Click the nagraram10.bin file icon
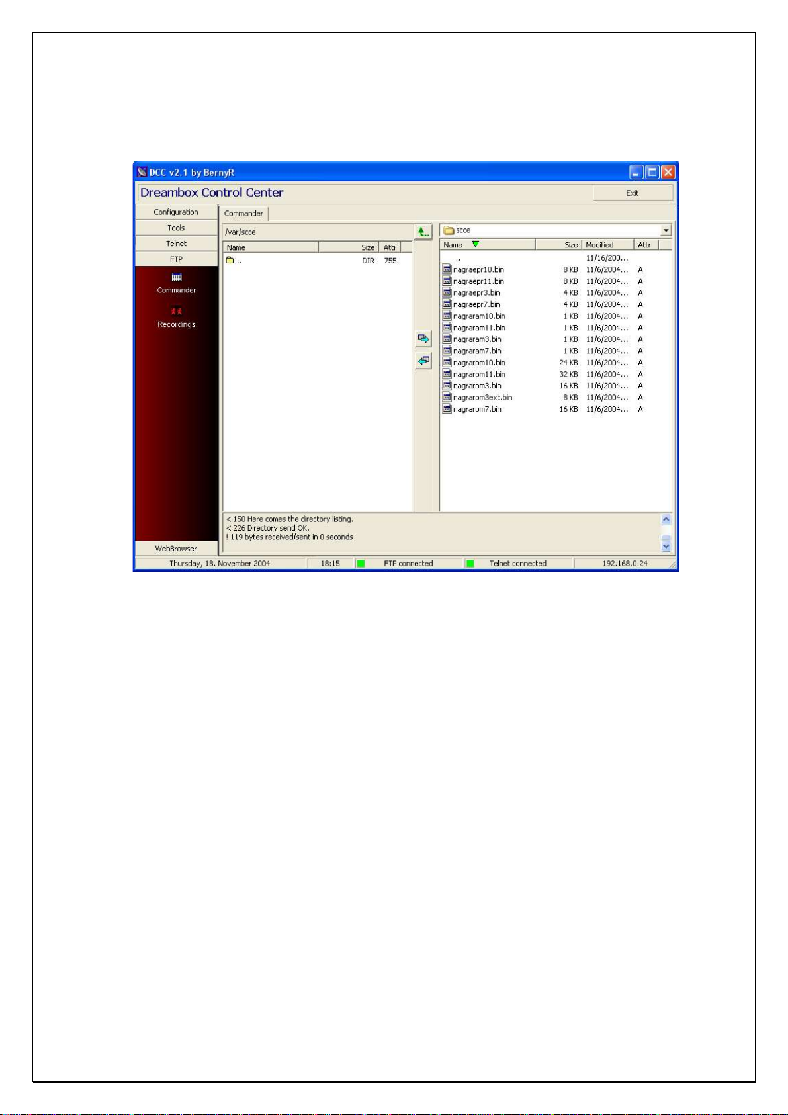The height and width of the screenshot is (1115, 788). point(447,316)
